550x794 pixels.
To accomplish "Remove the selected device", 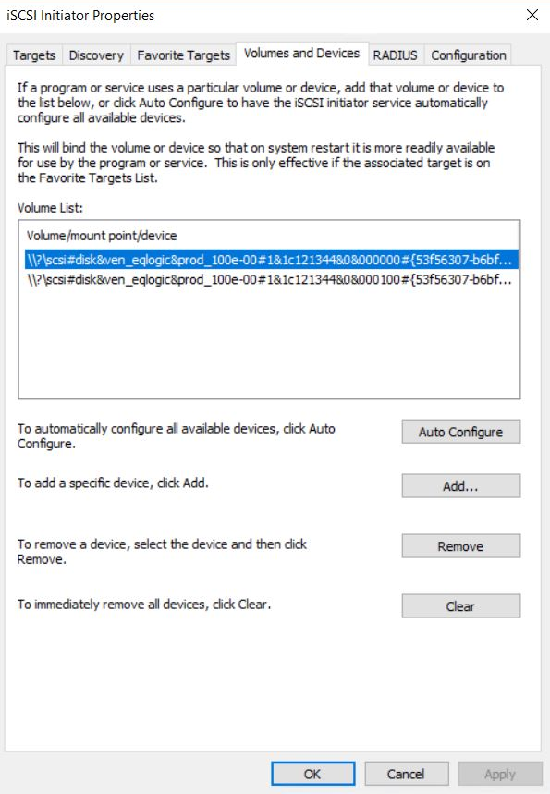I will point(460,545).
